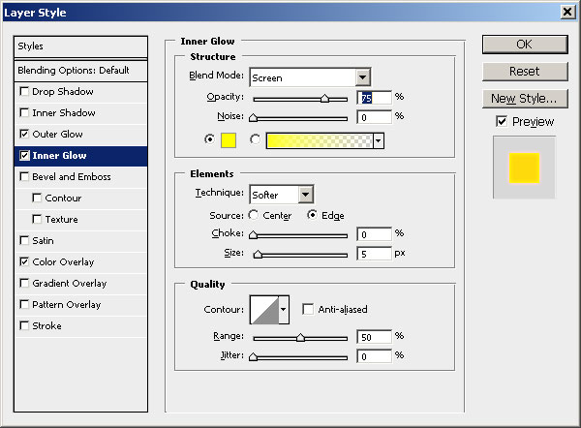Click the Opacity percentage field
This screenshot has width=581, height=428.
[374, 98]
